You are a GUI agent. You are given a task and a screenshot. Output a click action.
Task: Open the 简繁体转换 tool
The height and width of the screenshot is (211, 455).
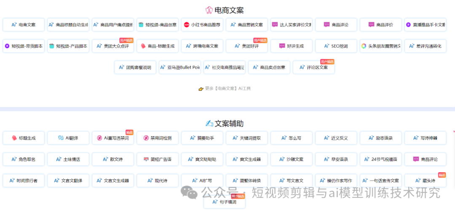(247, 181)
